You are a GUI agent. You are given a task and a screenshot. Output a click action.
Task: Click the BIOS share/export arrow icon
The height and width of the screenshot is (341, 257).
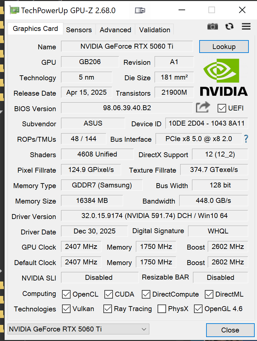[x=203, y=108]
